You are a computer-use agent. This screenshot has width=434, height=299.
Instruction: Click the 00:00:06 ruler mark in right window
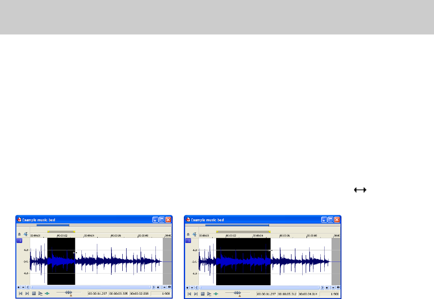[x=285, y=236]
